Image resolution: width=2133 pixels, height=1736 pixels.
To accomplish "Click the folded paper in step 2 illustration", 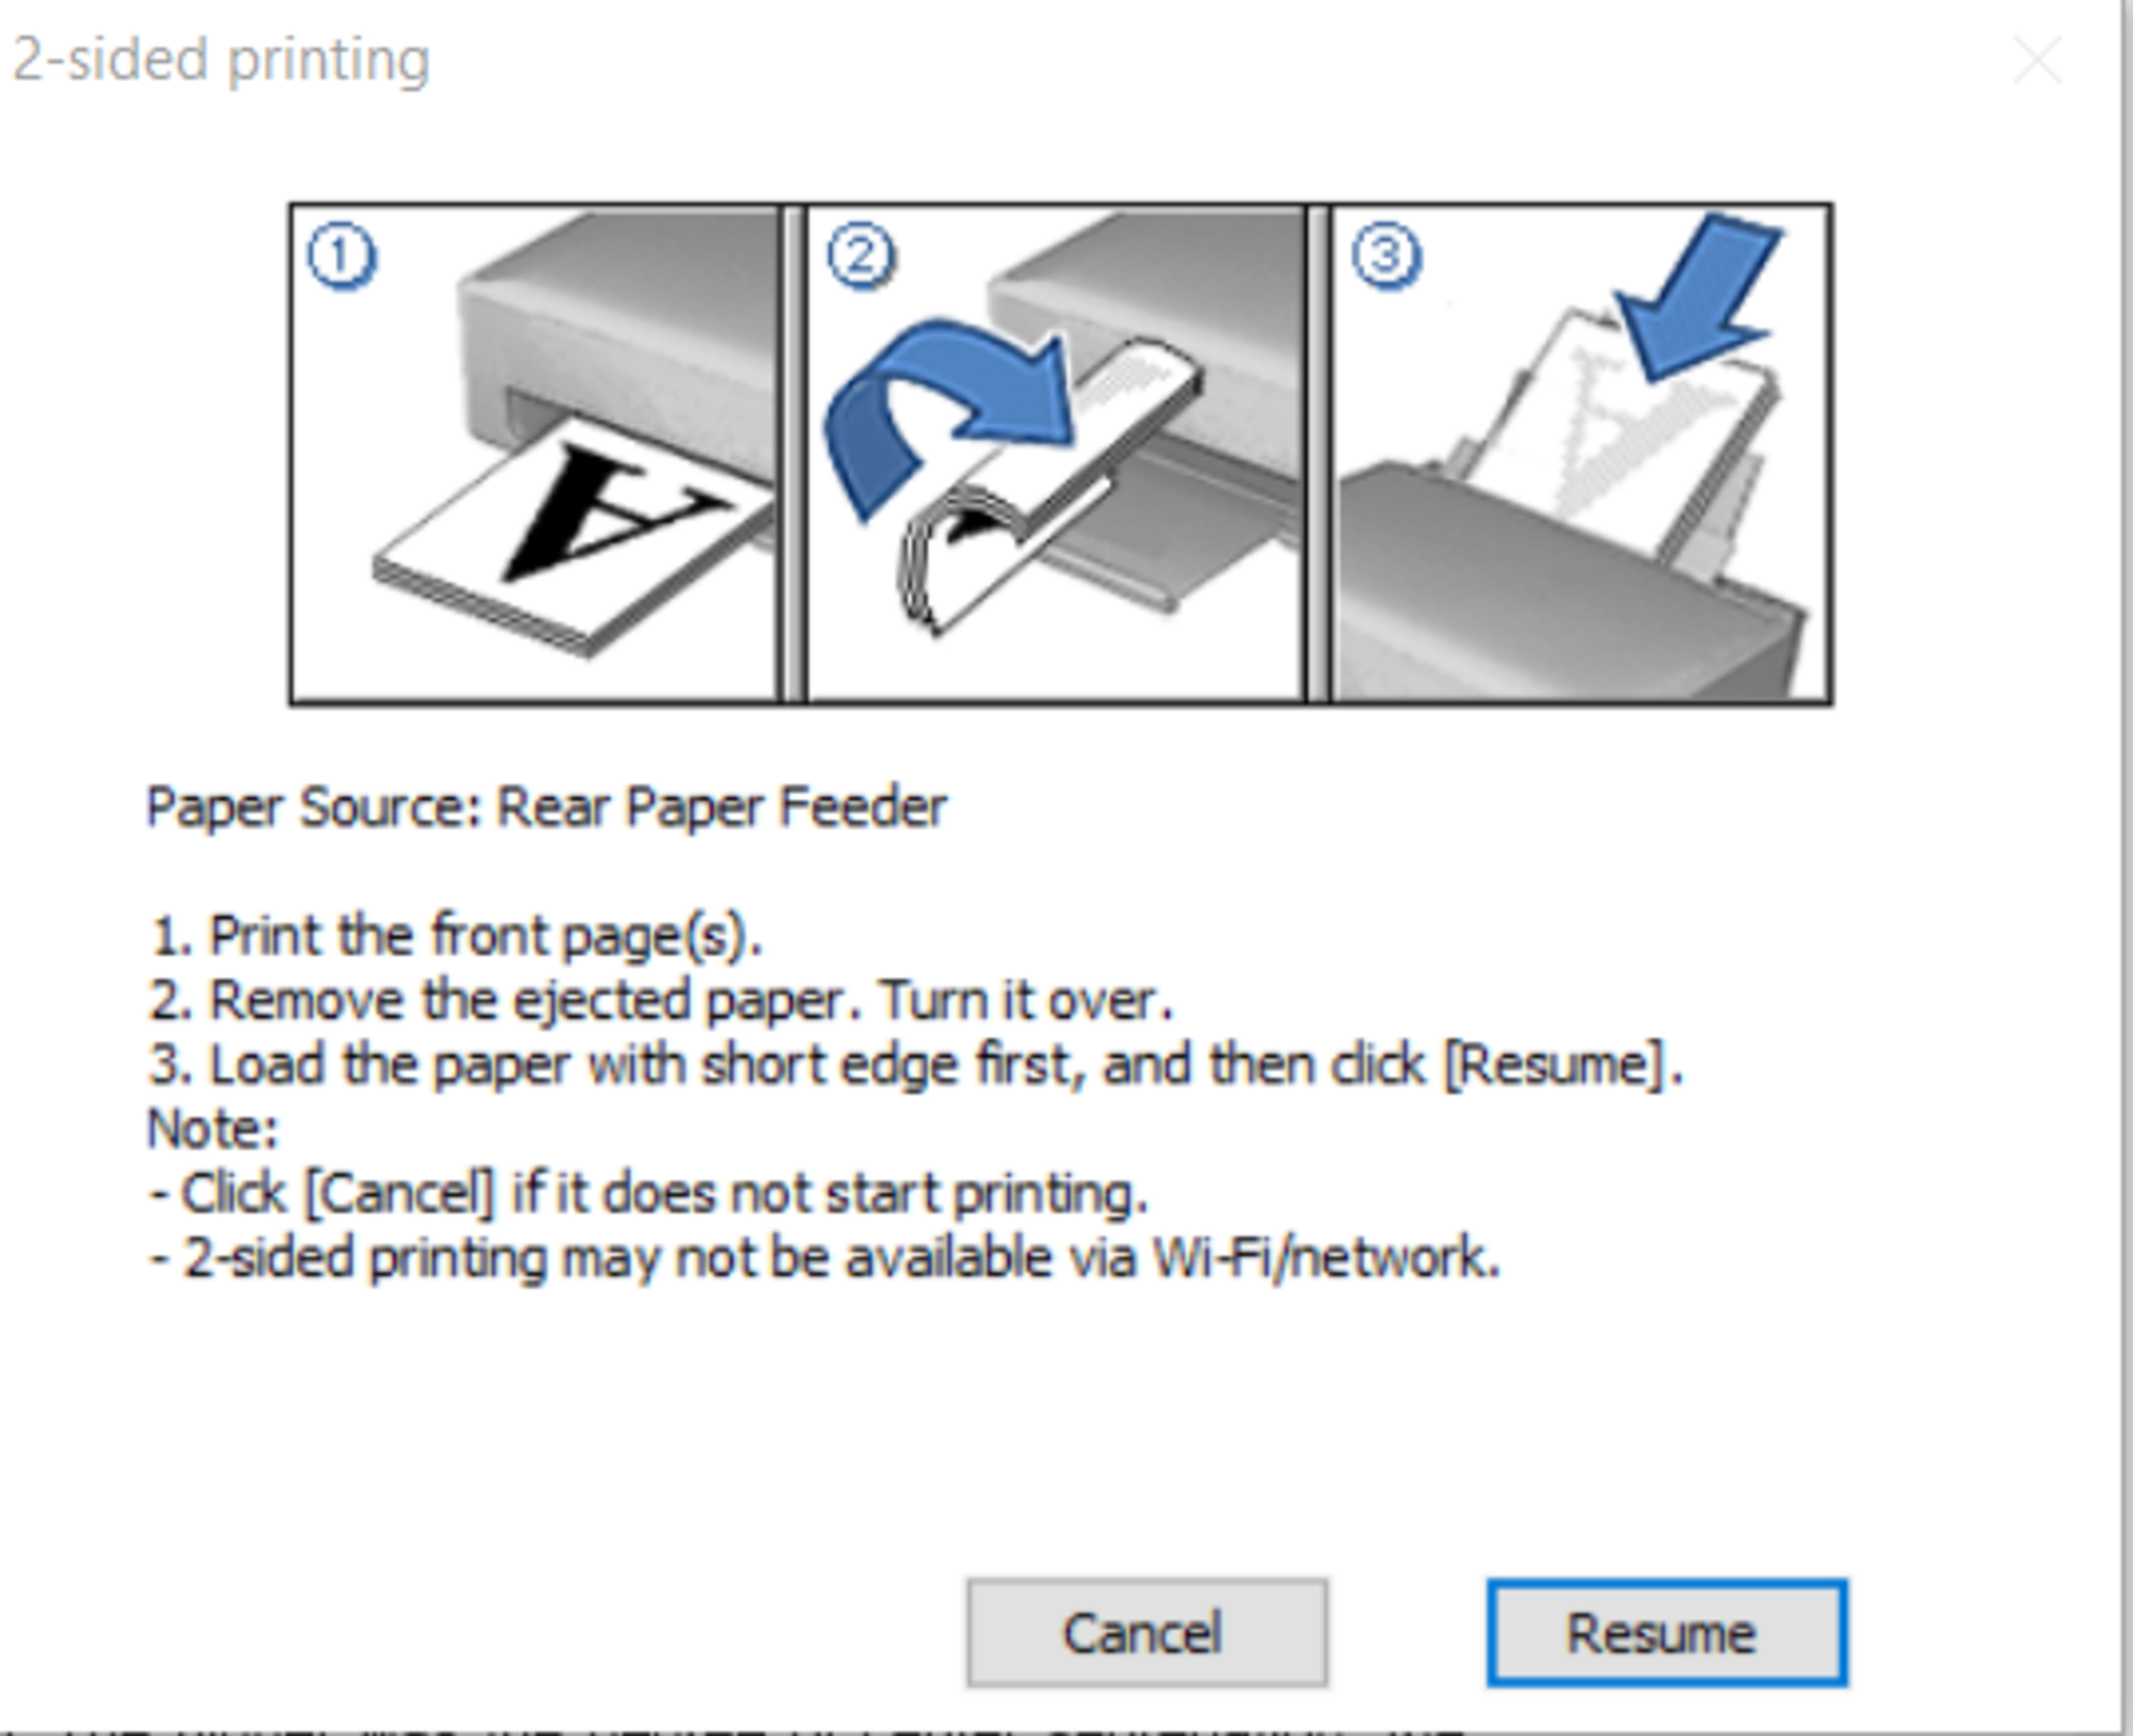I will (1050, 480).
